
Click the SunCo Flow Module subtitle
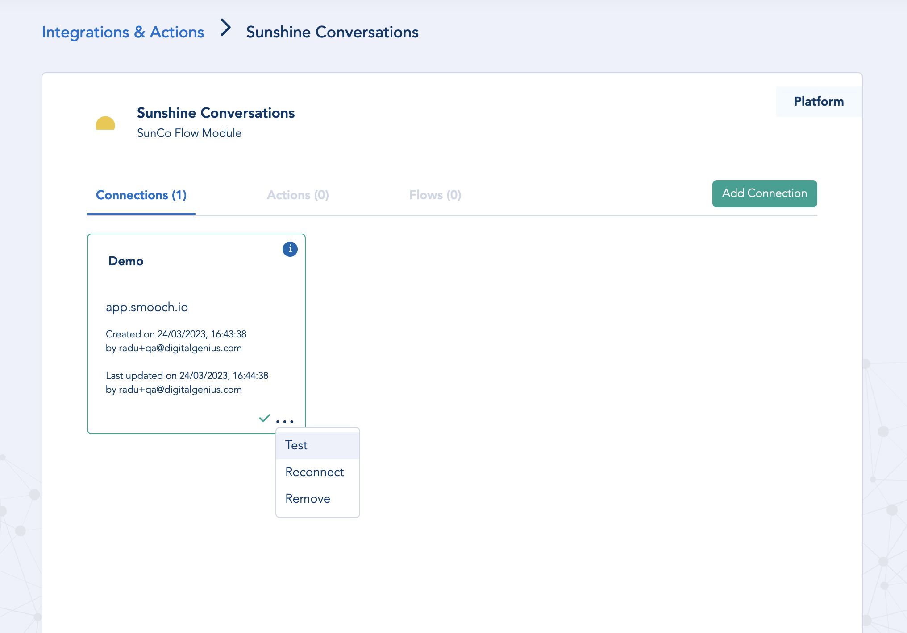(189, 133)
